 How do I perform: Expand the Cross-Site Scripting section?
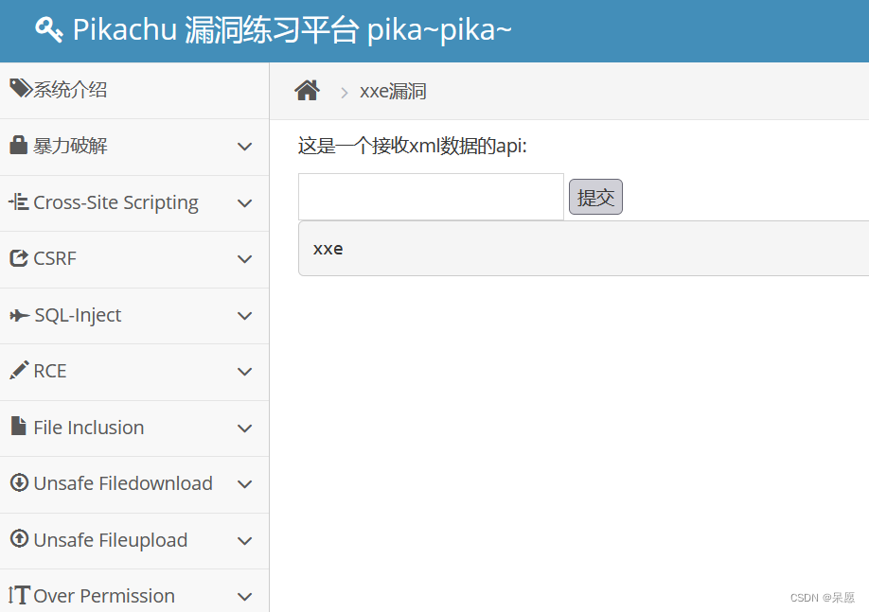tap(244, 202)
